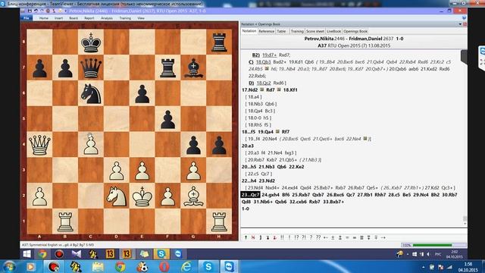
Task: Click the white queen on a4
Action: [39, 145]
